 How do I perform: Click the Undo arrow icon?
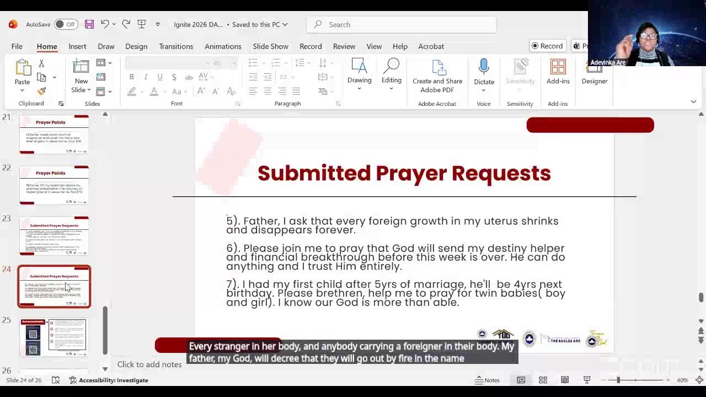105,24
